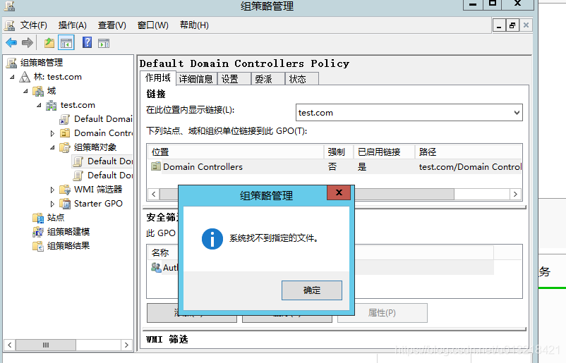Switch to the 详细信息 tab
Screen dimensions: 566x363
(x=196, y=79)
